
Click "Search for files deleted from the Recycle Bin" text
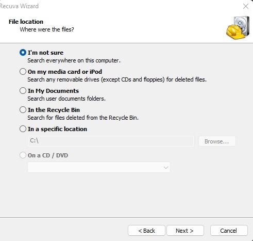[83, 118]
